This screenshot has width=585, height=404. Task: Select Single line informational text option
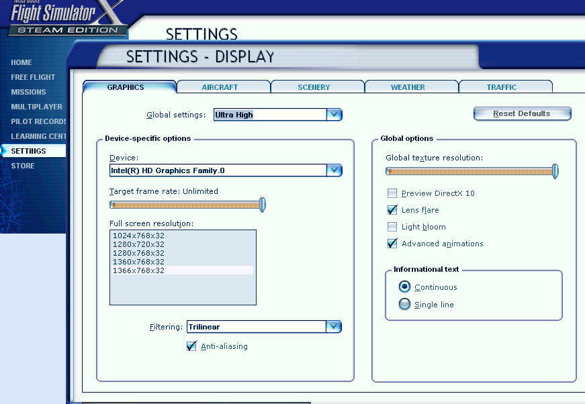click(x=404, y=305)
